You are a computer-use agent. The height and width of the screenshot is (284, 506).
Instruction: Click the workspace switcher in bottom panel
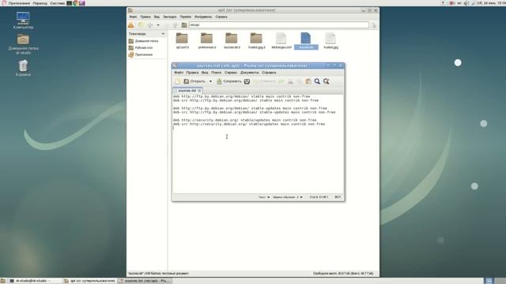coord(495,281)
